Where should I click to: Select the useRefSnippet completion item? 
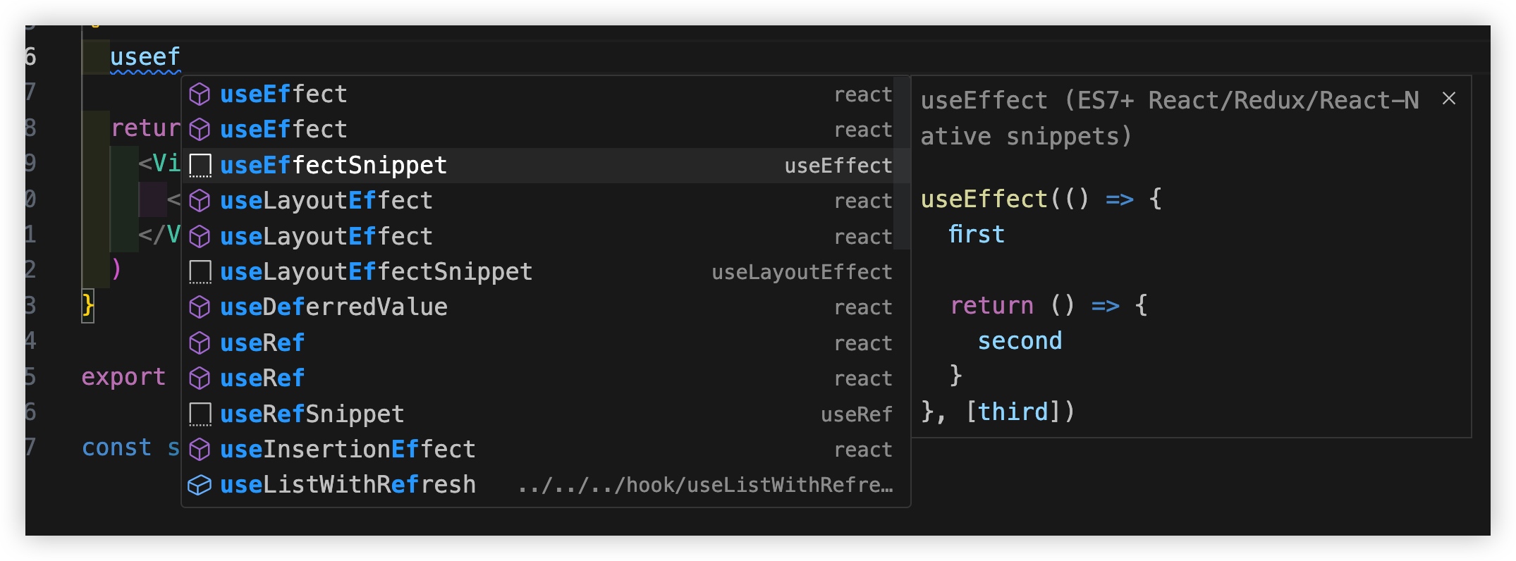(312, 414)
